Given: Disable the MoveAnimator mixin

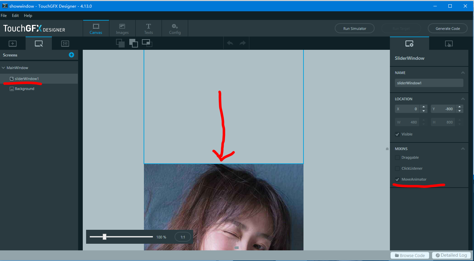Looking at the screenshot, I should [397, 179].
